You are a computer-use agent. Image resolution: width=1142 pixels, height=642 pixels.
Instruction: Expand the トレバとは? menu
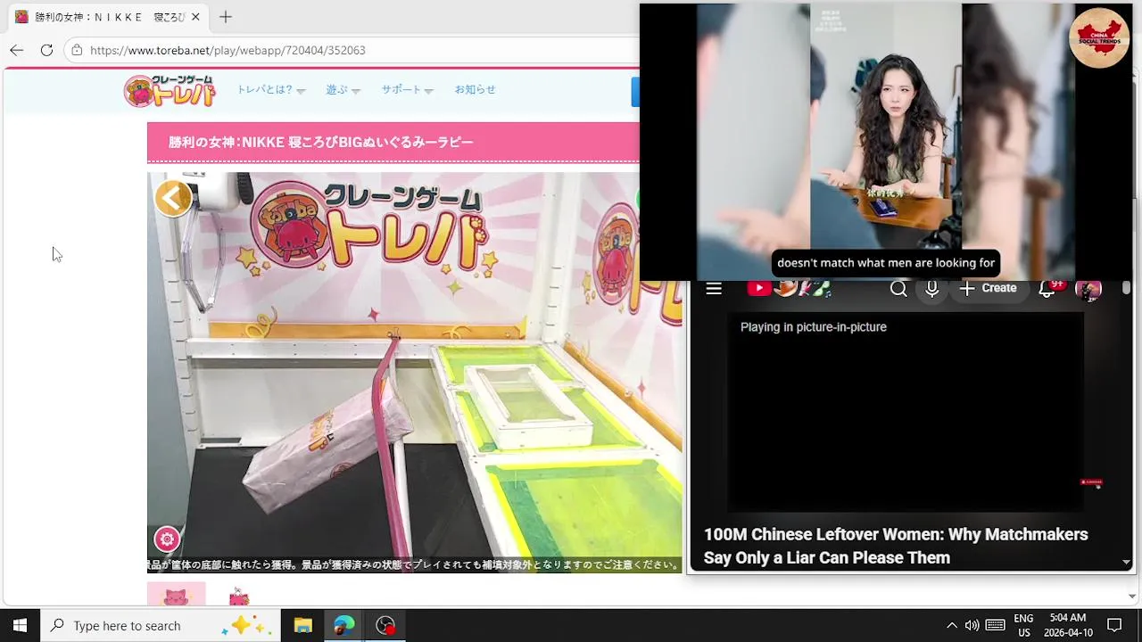tap(270, 90)
